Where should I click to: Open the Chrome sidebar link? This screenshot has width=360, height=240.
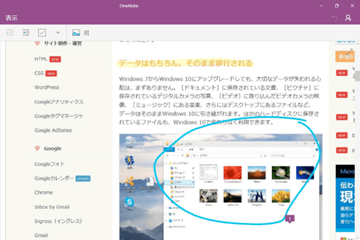(44, 193)
